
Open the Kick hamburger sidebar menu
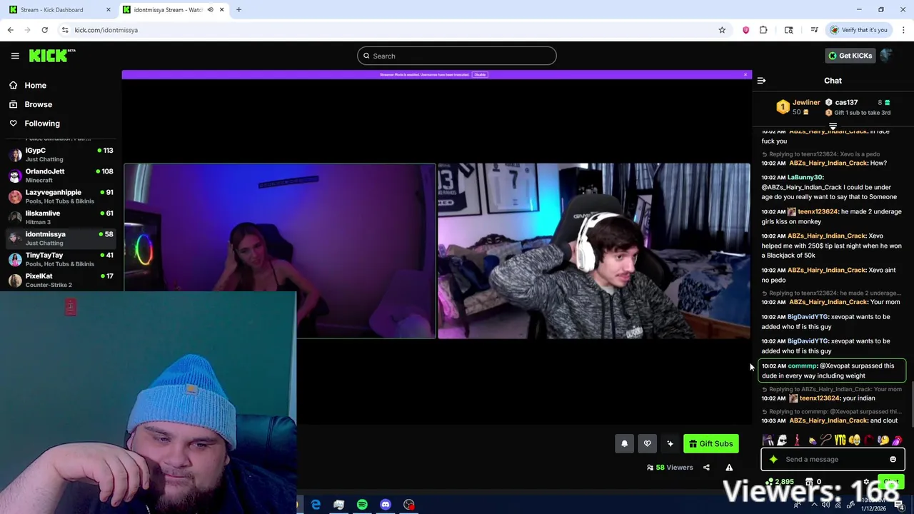pos(15,56)
